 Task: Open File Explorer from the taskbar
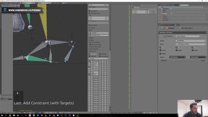tap(14, 115)
